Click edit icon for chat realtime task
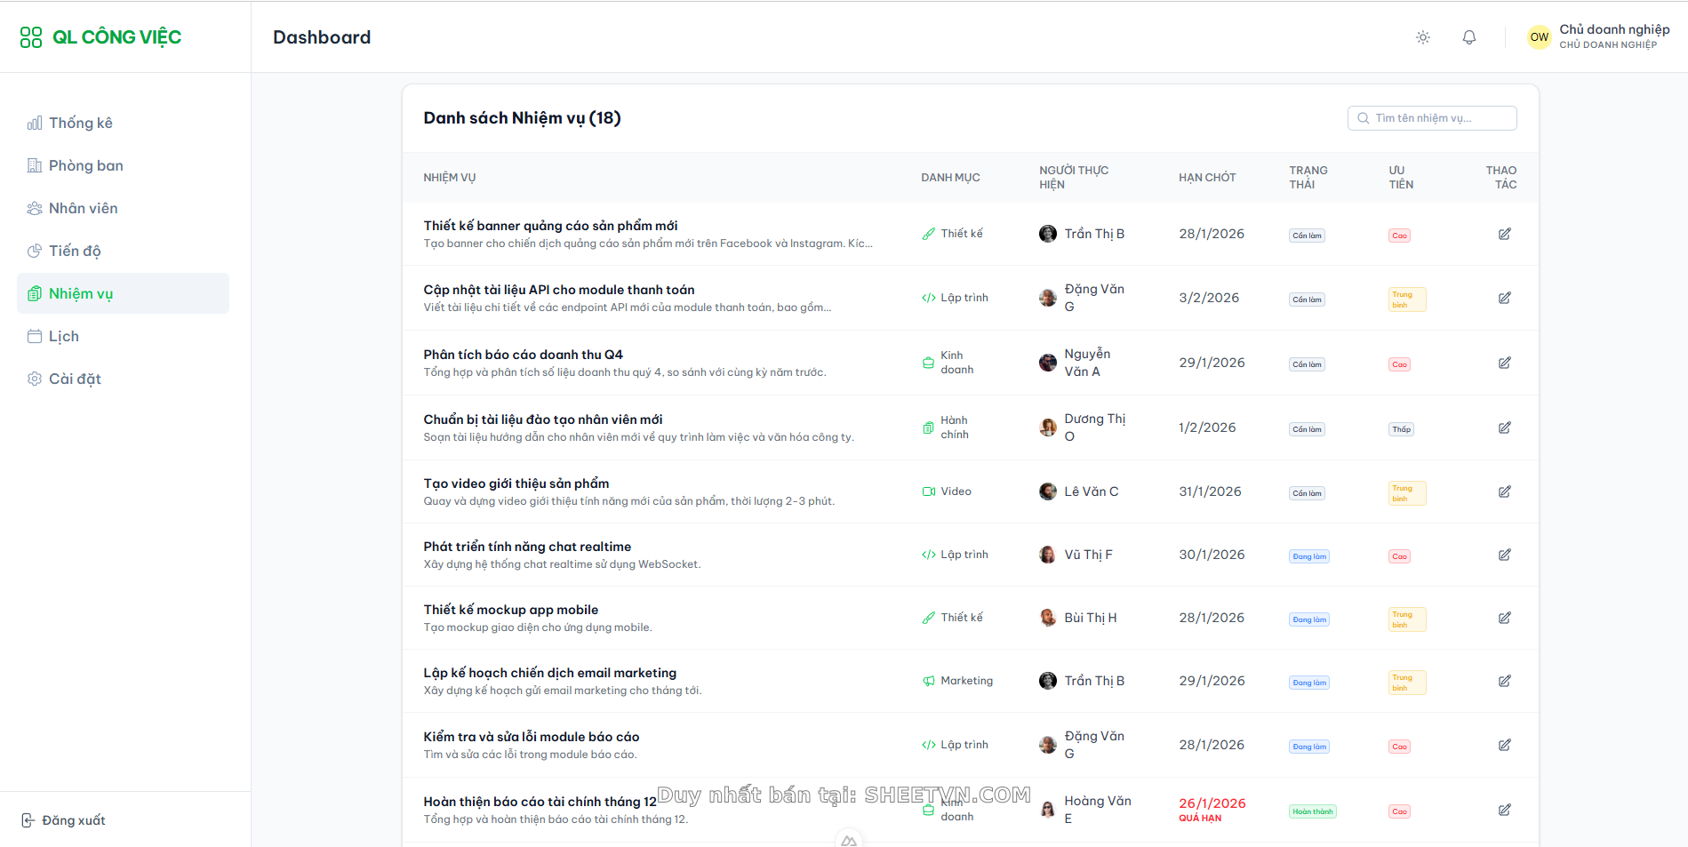The height and width of the screenshot is (847, 1688). (x=1504, y=555)
